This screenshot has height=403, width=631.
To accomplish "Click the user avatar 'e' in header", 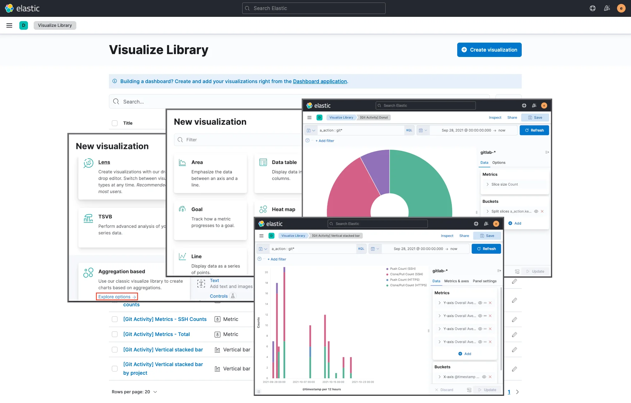I will click(x=621, y=8).
